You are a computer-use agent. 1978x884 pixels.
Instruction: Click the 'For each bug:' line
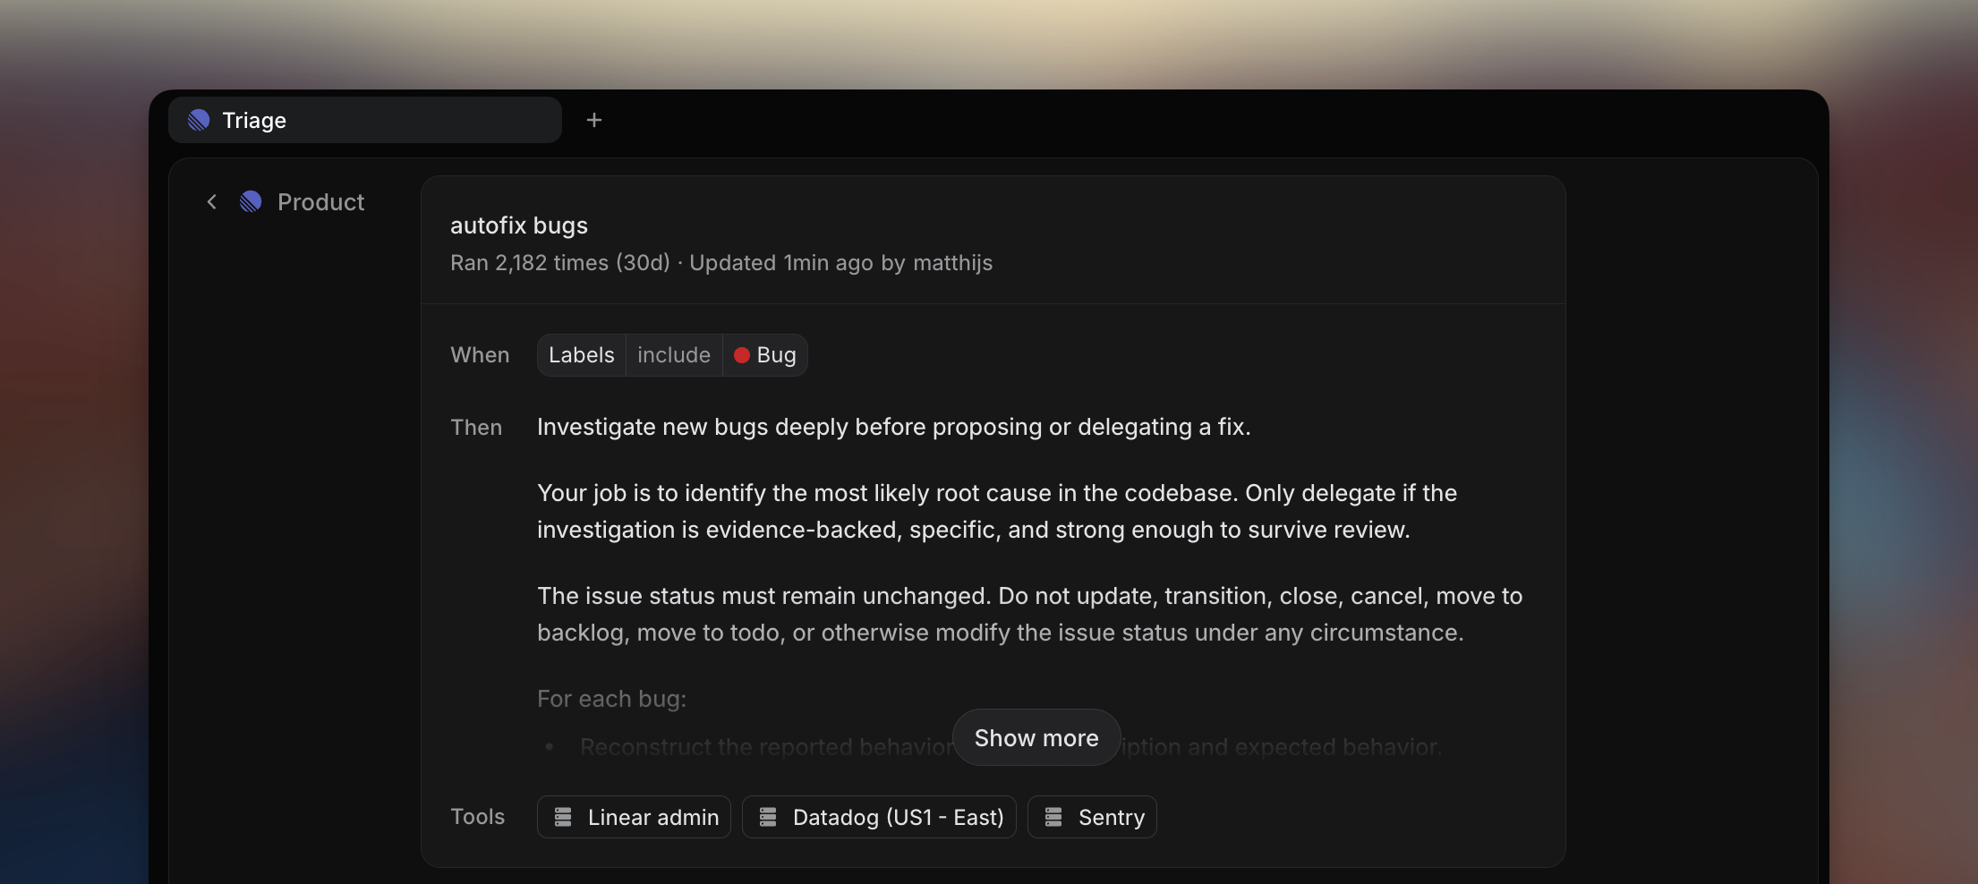pyautogui.click(x=611, y=699)
